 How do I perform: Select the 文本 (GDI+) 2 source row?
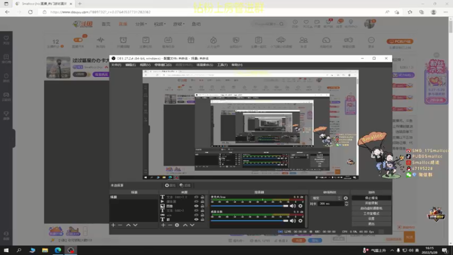(x=182, y=197)
